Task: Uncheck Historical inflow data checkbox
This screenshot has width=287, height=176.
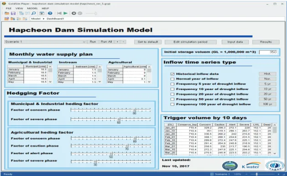Action: click(172, 74)
